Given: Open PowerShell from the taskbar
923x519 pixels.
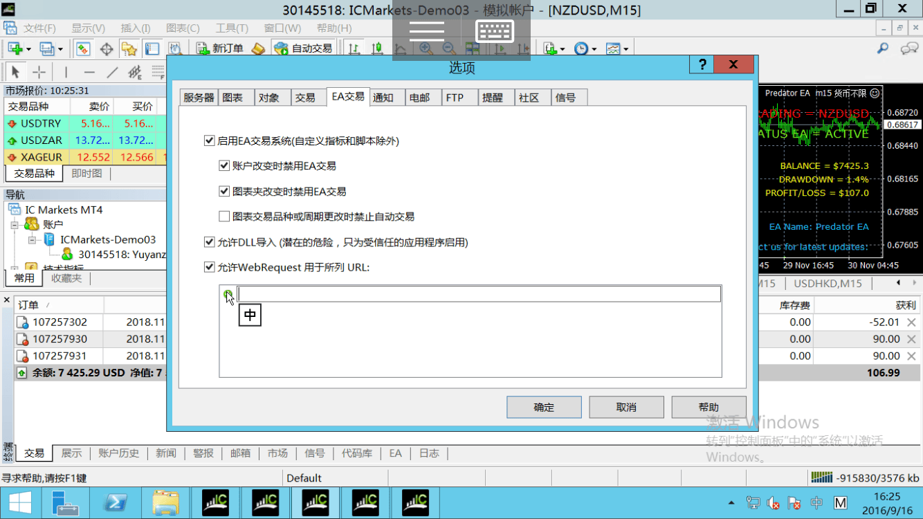Looking at the screenshot, I should (x=115, y=503).
